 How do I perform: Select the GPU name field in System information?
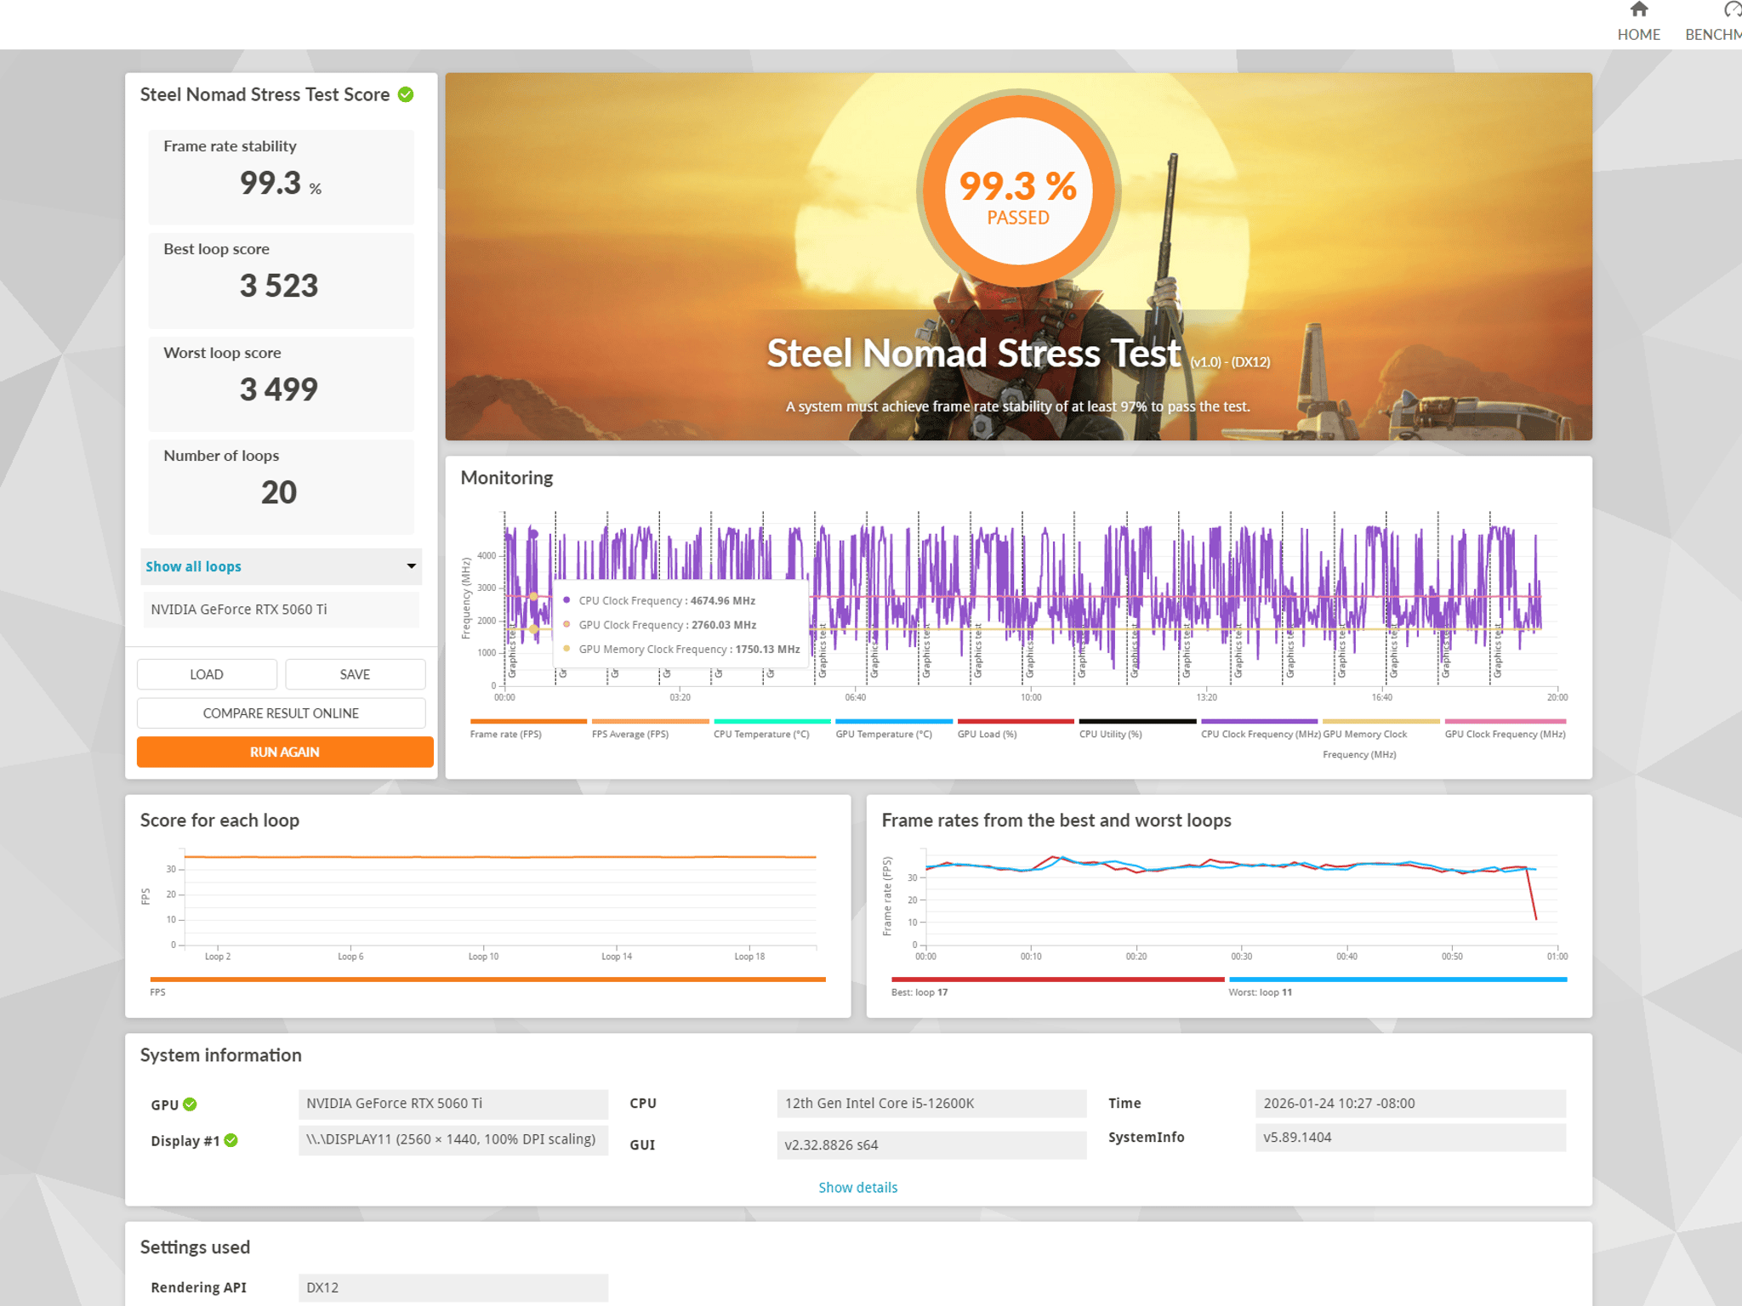tap(453, 1104)
